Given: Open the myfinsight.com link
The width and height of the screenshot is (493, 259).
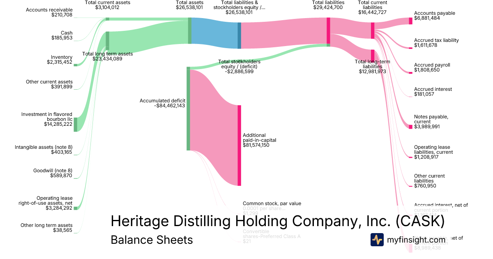Looking at the screenshot, I should [x=416, y=240].
